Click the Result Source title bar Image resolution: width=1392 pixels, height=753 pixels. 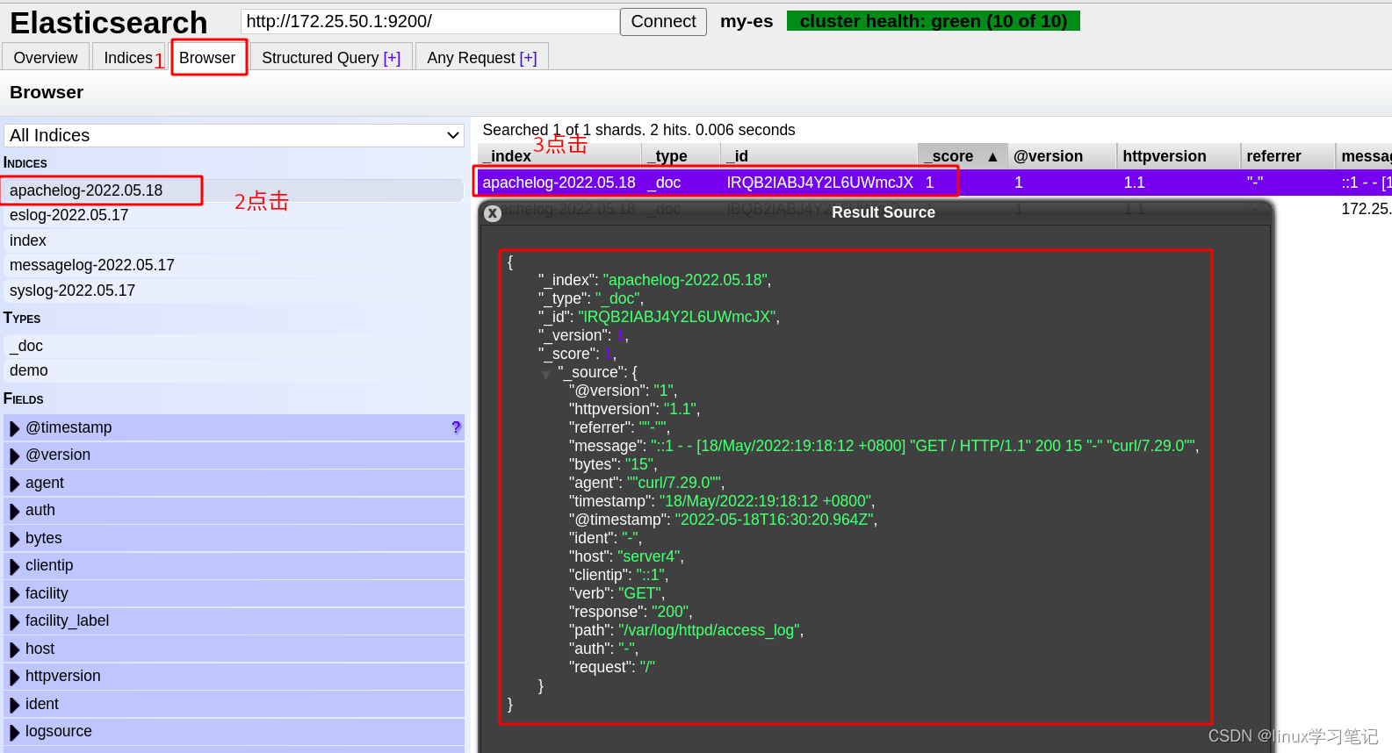[883, 212]
